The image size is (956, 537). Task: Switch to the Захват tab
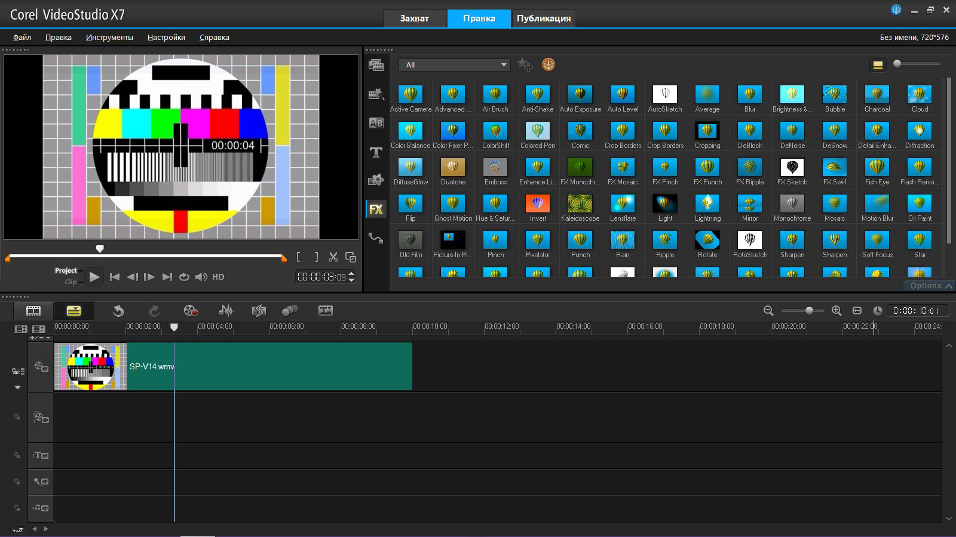point(414,18)
